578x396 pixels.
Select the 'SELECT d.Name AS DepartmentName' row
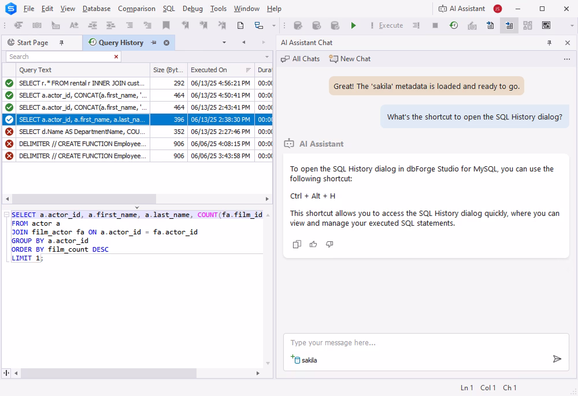pyautogui.click(x=138, y=132)
